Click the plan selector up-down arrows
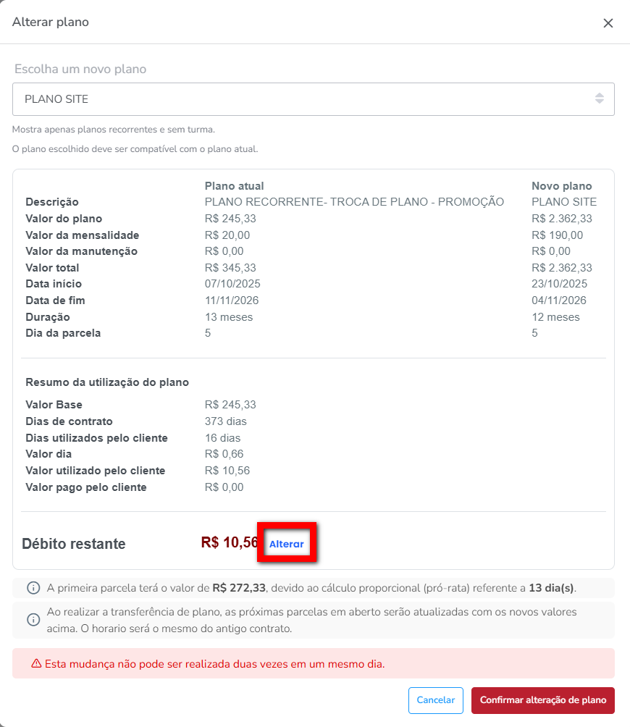 click(599, 98)
